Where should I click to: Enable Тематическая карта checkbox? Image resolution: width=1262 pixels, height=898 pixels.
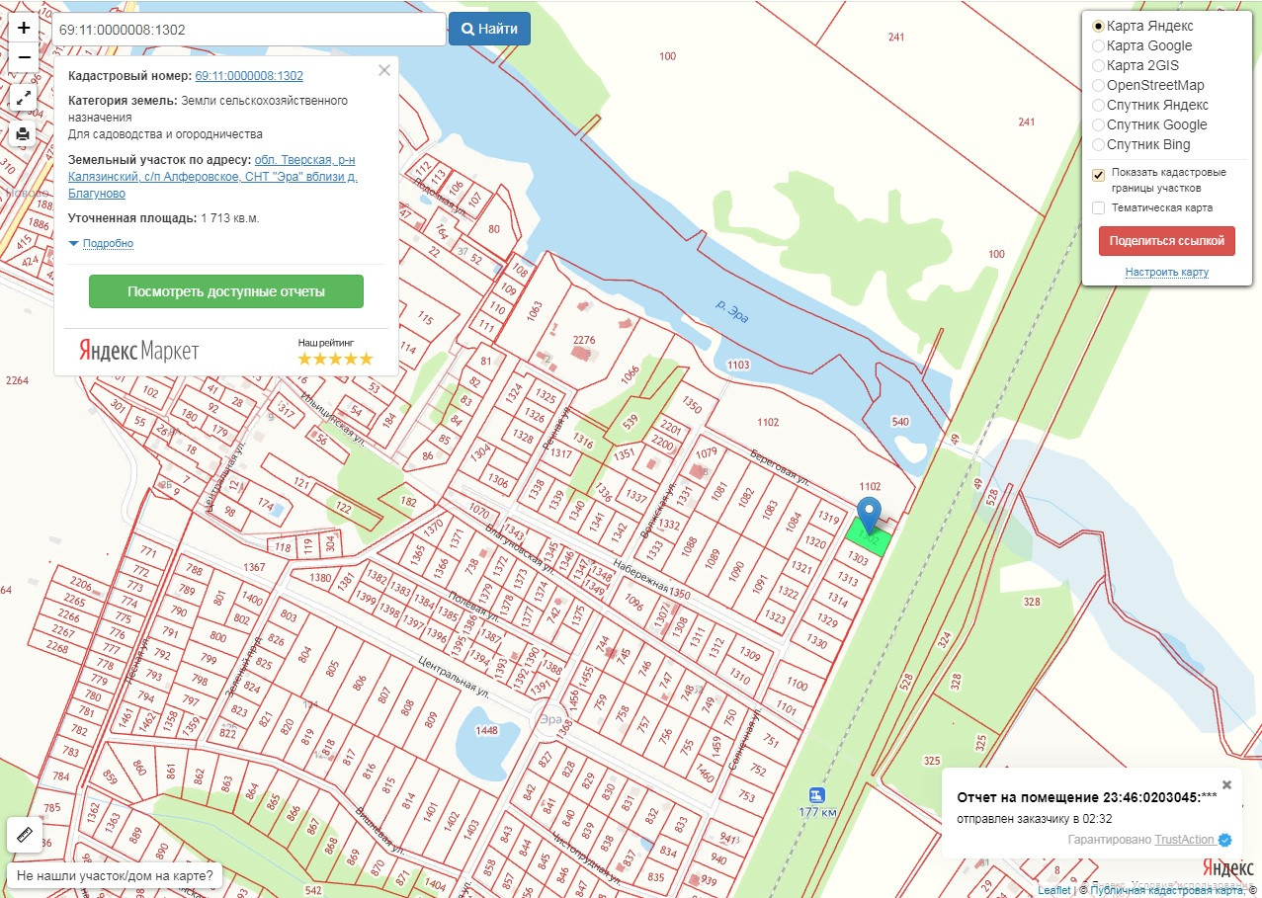[1098, 207]
